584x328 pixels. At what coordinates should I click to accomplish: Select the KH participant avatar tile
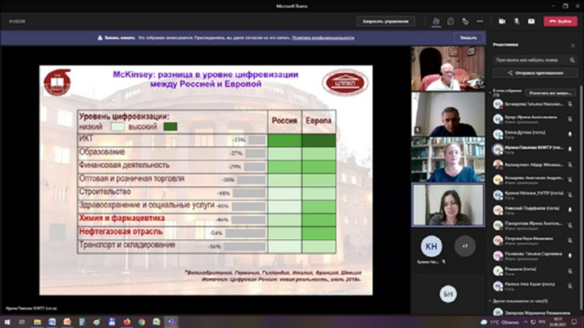(431, 246)
